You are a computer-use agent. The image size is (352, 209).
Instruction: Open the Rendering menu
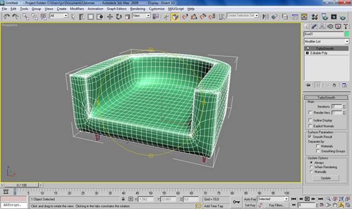click(137, 9)
